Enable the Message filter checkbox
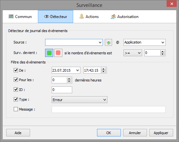Viewport: 179px width, 142px height. [x=16, y=109]
